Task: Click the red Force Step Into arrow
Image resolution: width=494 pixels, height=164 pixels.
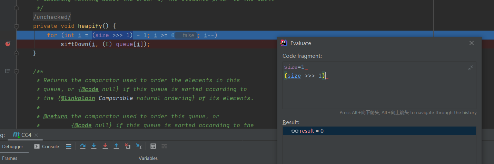Action: coord(105,146)
